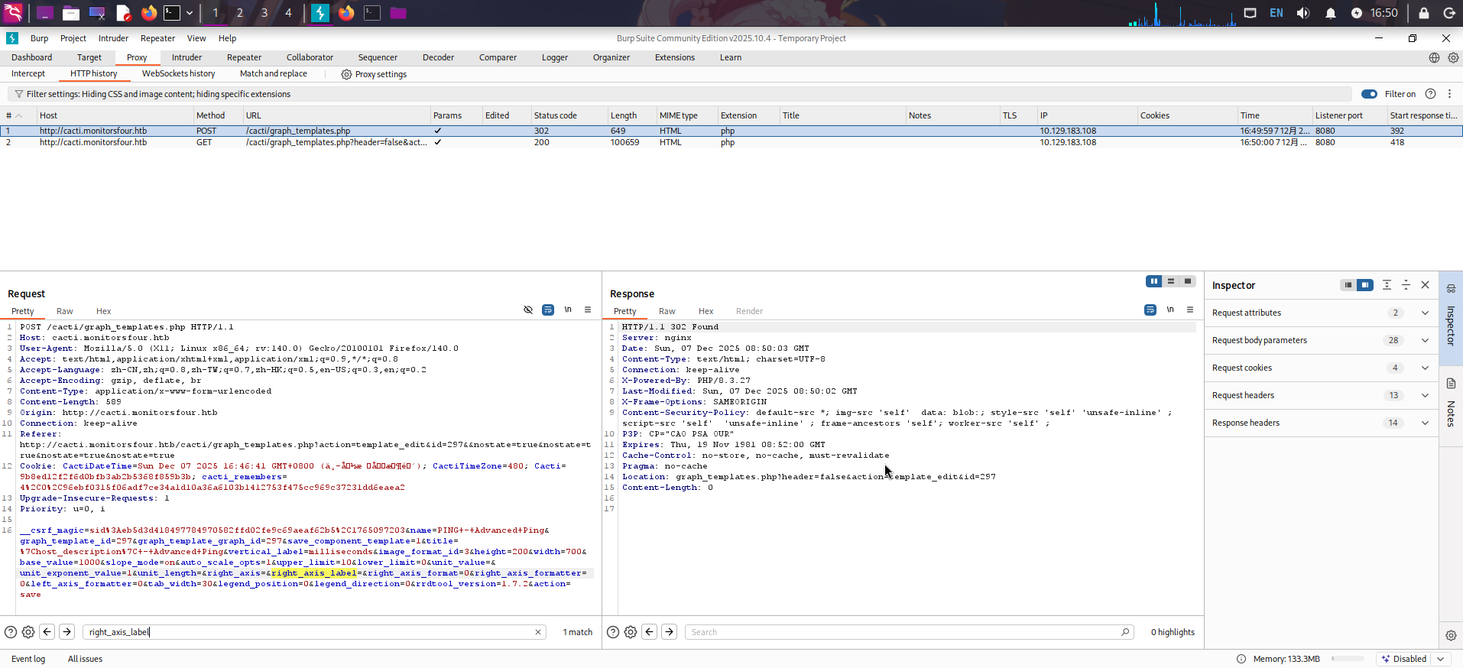The height and width of the screenshot is (668, 1463).
Task: Open the Response search help icon
Action: pyautogui.click(x=612, y=632)
